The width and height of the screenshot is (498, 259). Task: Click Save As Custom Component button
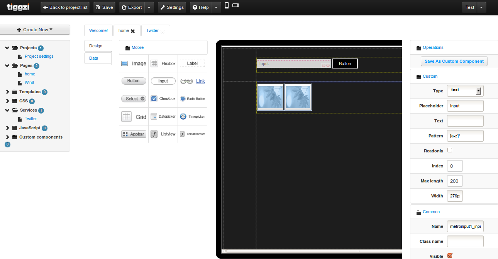click(x=454, y=61)
